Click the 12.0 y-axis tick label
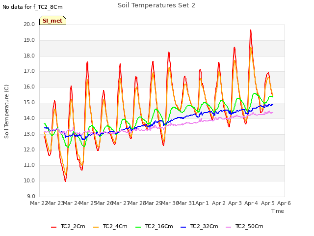 tap(29, 149)
